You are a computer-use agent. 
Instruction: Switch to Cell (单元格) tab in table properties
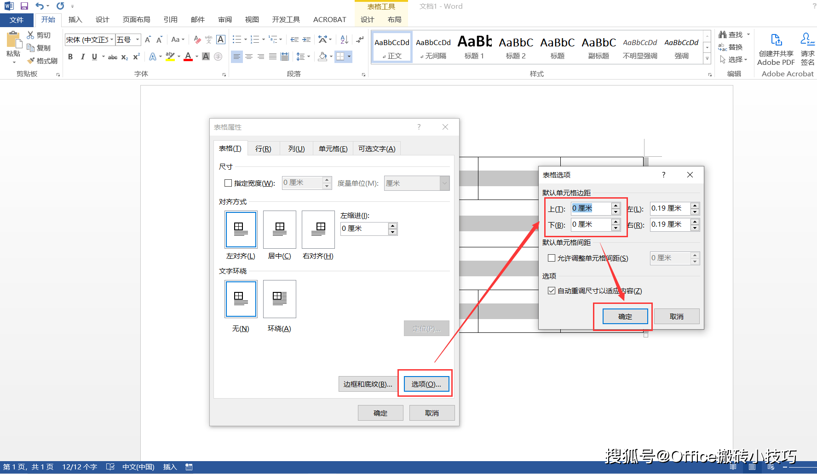[333, 148]
